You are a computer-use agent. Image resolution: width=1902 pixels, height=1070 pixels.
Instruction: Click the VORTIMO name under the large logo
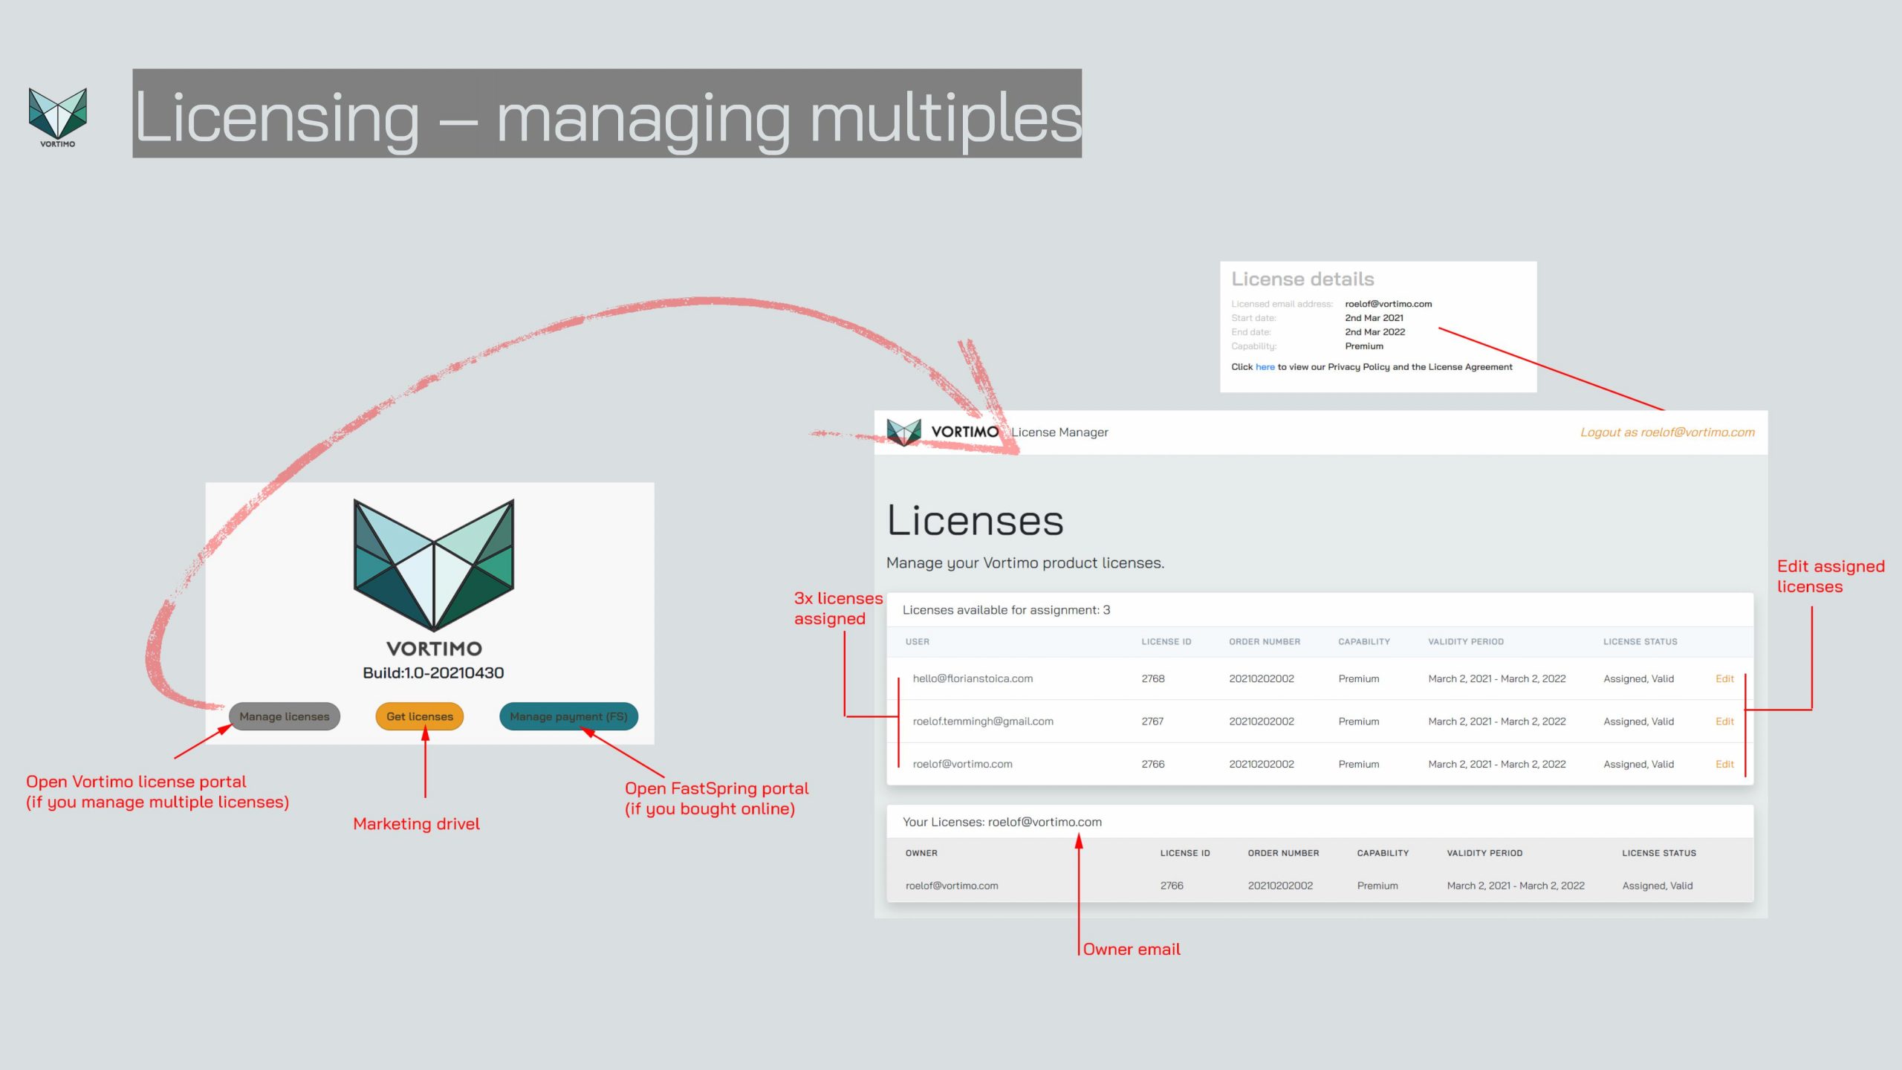[x=434, y=649]
